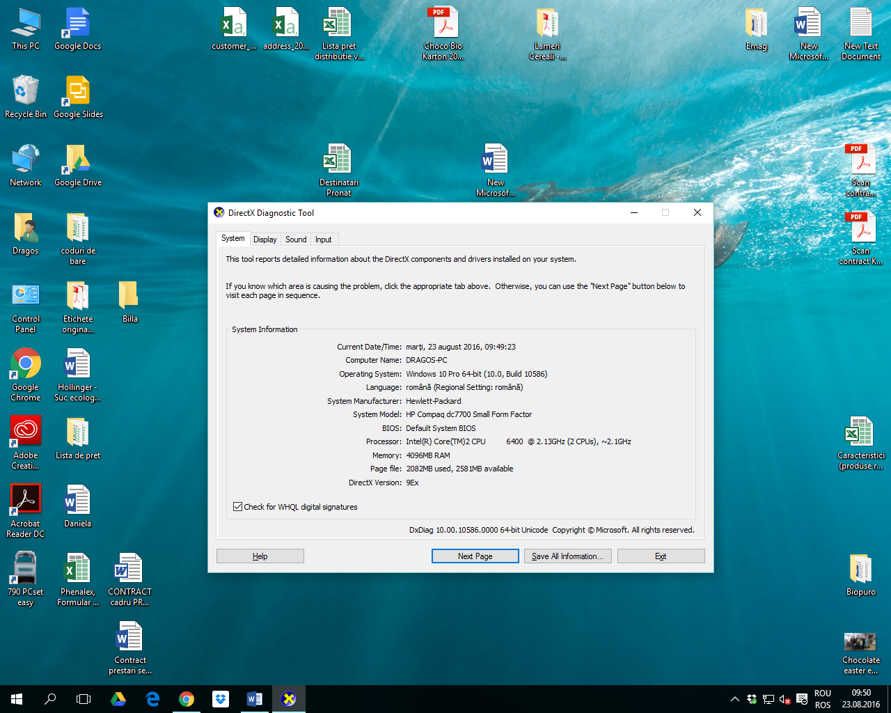Click DirectX Diagnostic Tool taskbar icon
The image size is (891, 713).
288,699
